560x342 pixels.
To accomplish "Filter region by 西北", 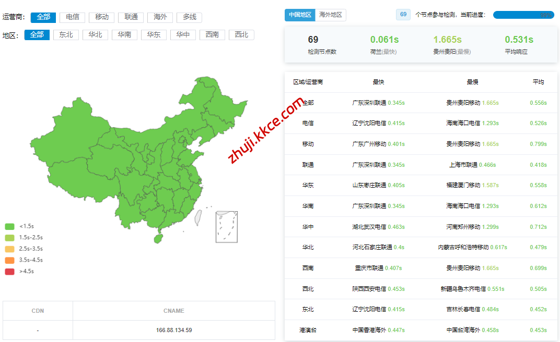I will 241,35.
